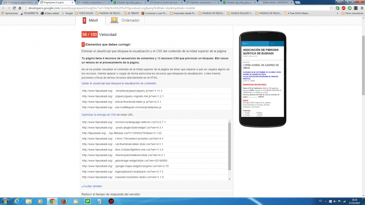The image size is (365, 205).
Task: Bookmark this page with the star icon
Action: [x=331, y=8]
